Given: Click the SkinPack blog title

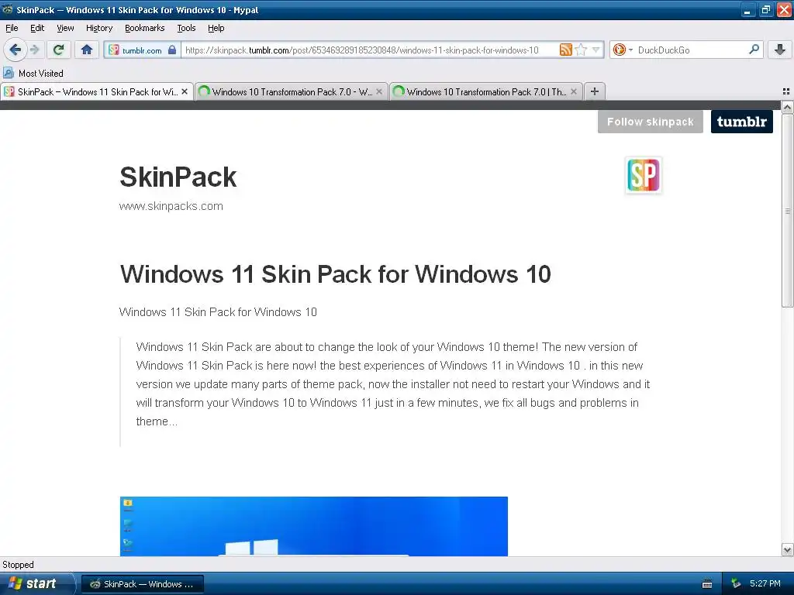Looking at the screenshot, I should pos(178,177).
